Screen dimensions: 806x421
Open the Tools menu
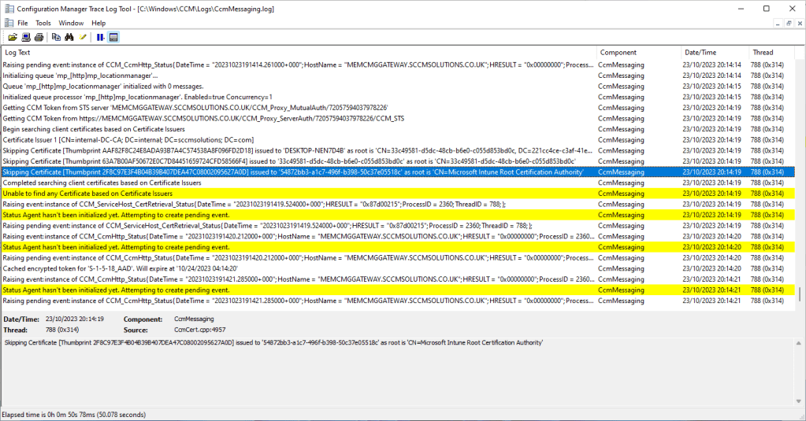click(43, 23)
